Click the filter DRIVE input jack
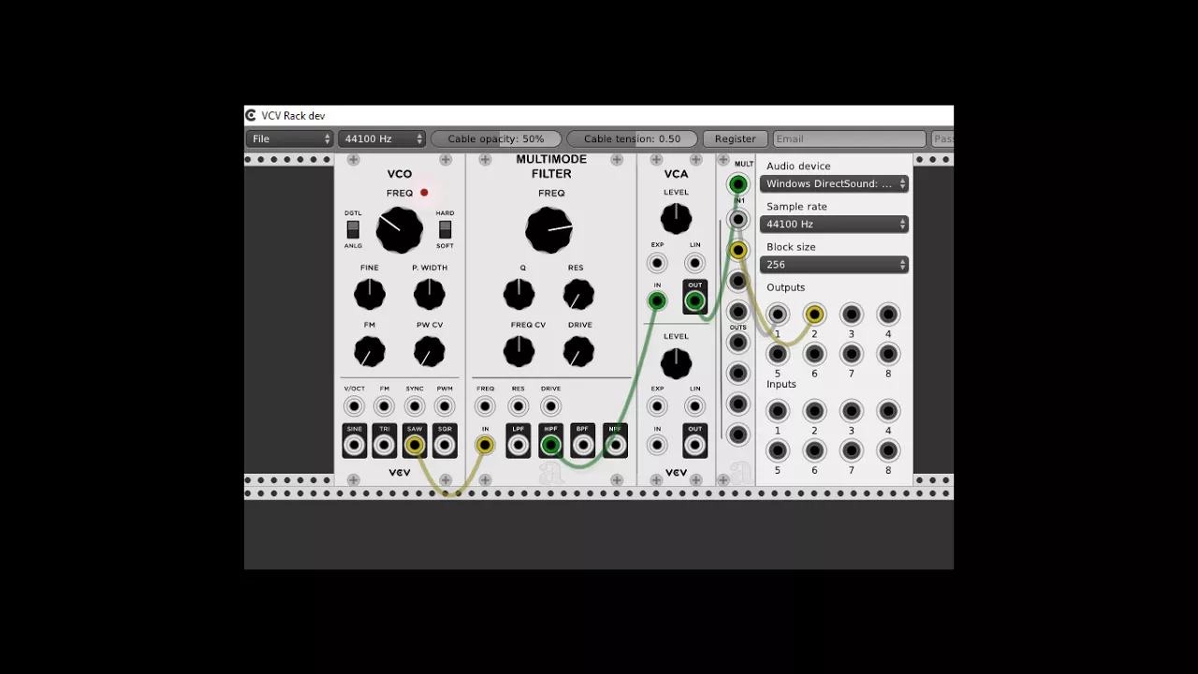1198x674 pixels. [550, 406]
